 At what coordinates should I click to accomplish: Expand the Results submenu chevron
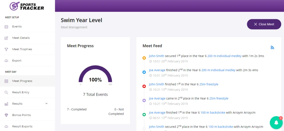click(x=46, y=103)
